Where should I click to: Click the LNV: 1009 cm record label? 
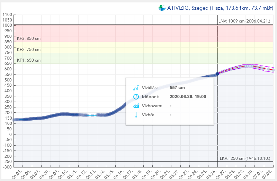point(244,21)
